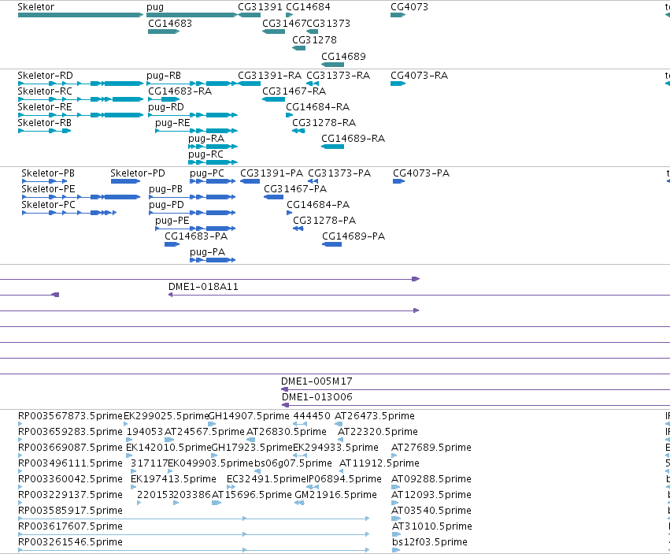
Task: Select the Skeletor gene bar
Action: 80,15
